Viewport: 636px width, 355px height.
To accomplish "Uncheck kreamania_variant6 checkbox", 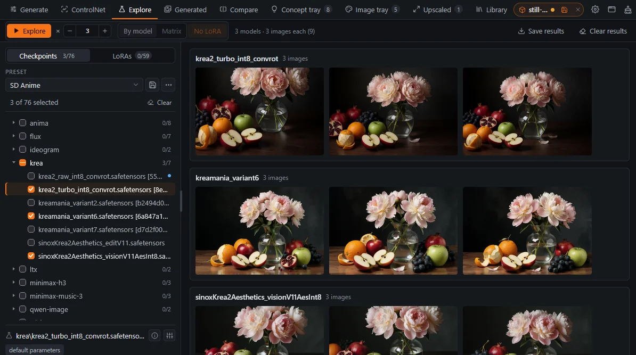I will pos(31,216).
